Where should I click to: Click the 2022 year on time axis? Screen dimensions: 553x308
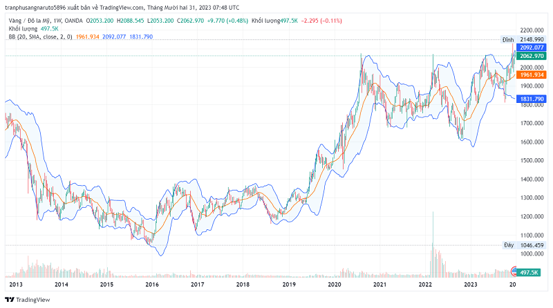pyautogui.click(x=426, y=285)
